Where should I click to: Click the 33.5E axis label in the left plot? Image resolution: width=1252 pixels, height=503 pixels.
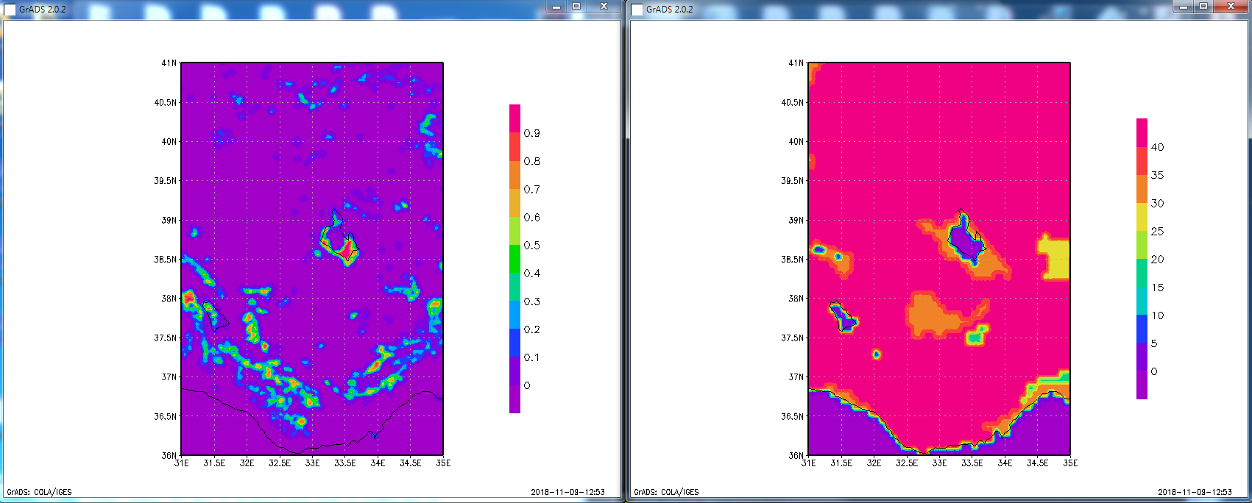(x=345, y=463)
